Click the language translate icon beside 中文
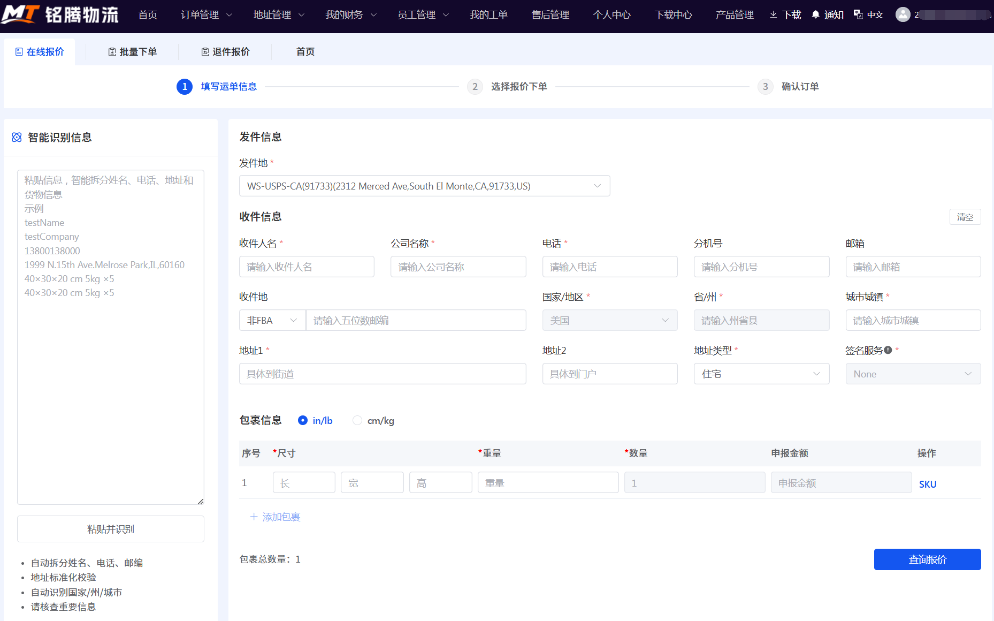994x621 pixels. click(x=858, y=14)
